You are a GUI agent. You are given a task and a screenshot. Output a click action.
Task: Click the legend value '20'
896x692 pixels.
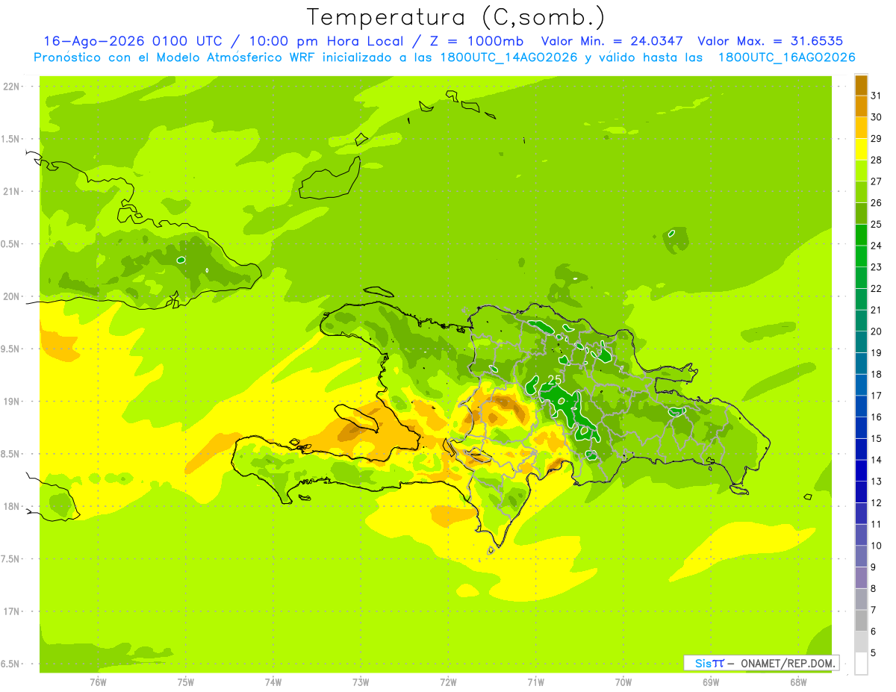pyautogui.click(x=877, y=331)
